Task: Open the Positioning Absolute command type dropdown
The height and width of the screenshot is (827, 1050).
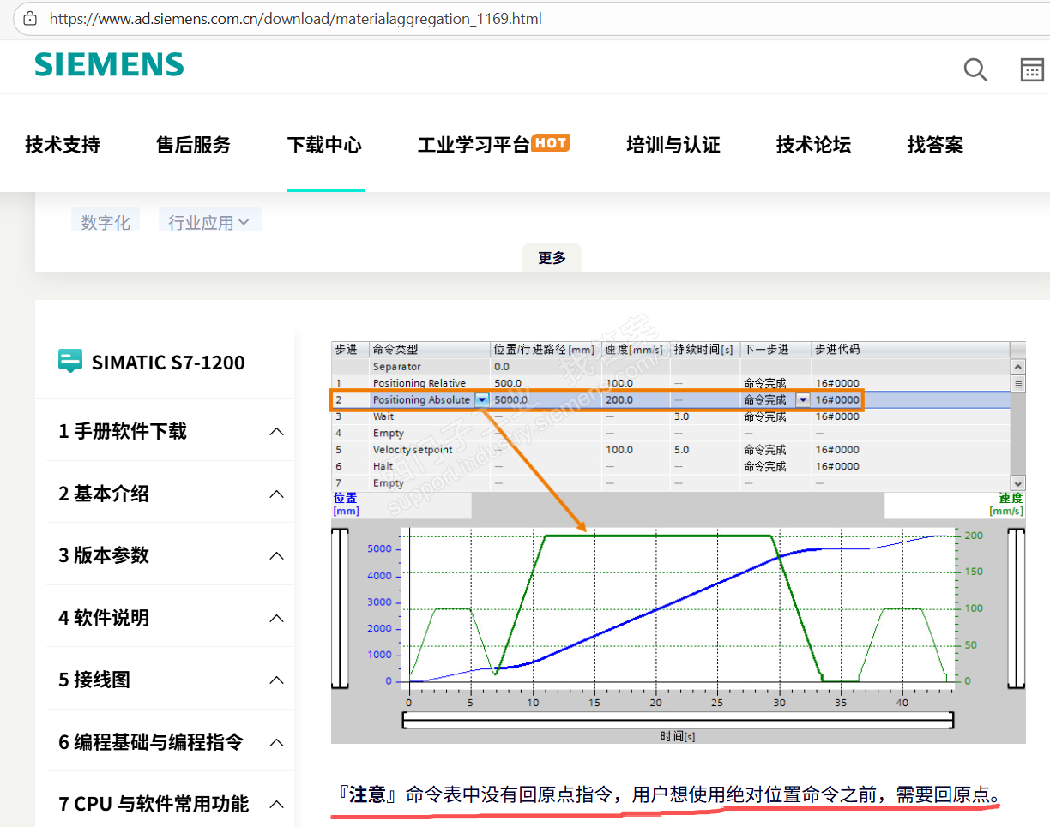Action: click(x=481, y=399)
